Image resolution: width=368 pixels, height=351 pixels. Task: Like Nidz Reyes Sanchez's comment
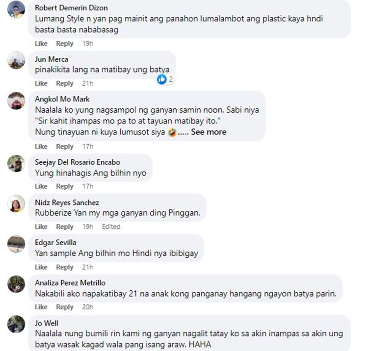click(41, 227)
